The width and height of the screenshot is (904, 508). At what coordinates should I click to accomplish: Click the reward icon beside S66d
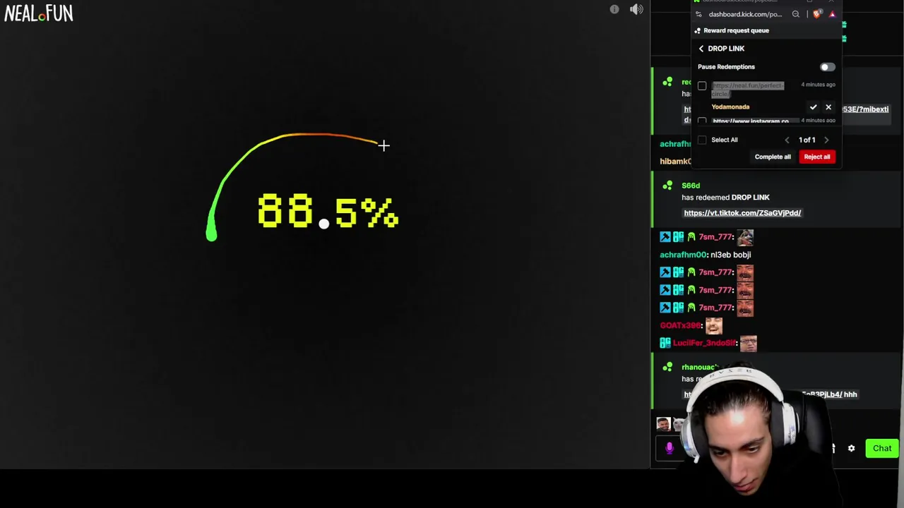tap(667, 186)
